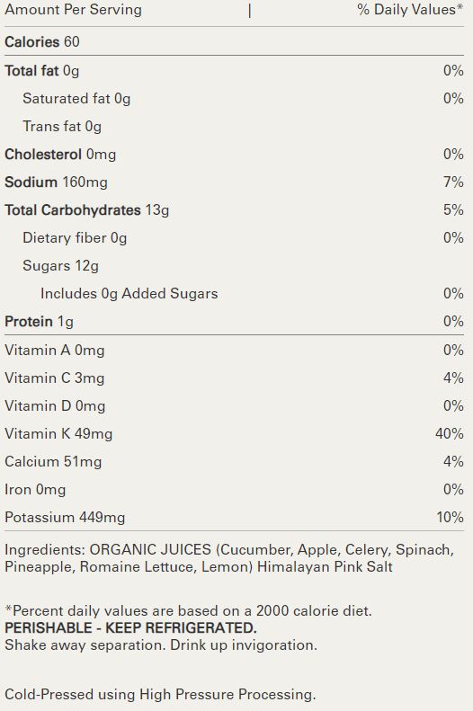Click the PERISHABLE - KEEP REFRIGERATED notice
Screen dimensions: 473x711
(x=130, y=628)
